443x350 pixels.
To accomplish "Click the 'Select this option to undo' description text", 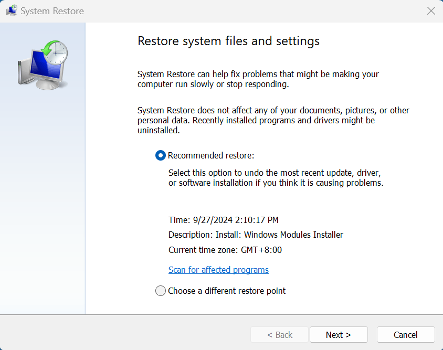I will tap(276, 178).
